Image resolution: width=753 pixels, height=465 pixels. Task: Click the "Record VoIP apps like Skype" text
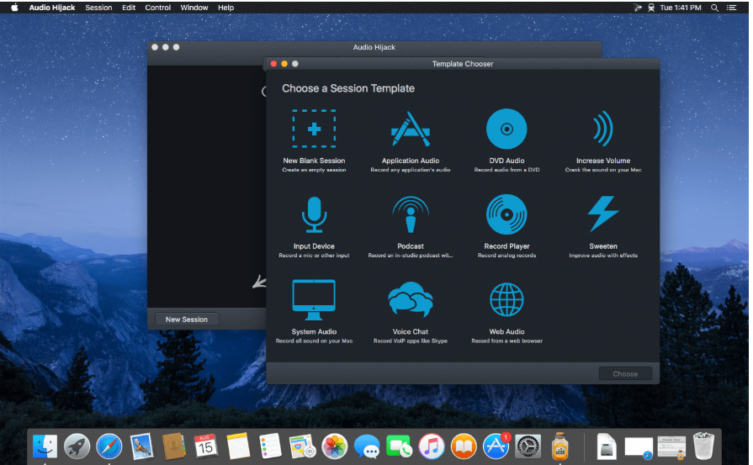[x=410, y=341]
